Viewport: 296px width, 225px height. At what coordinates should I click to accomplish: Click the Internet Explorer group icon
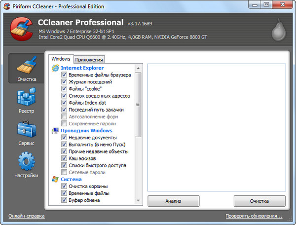pyautogui.click(x=55, y=68)
